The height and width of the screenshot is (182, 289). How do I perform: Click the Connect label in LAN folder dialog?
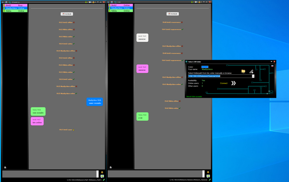coord(224,83)
